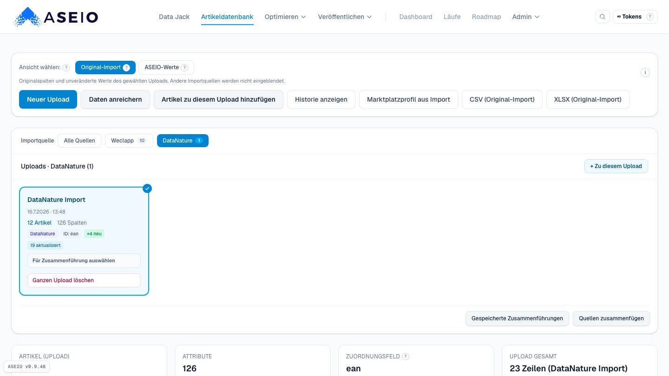Click Neuer Upload button
The width and height of the screenshot is (669, 376).
tap(48, 99)
